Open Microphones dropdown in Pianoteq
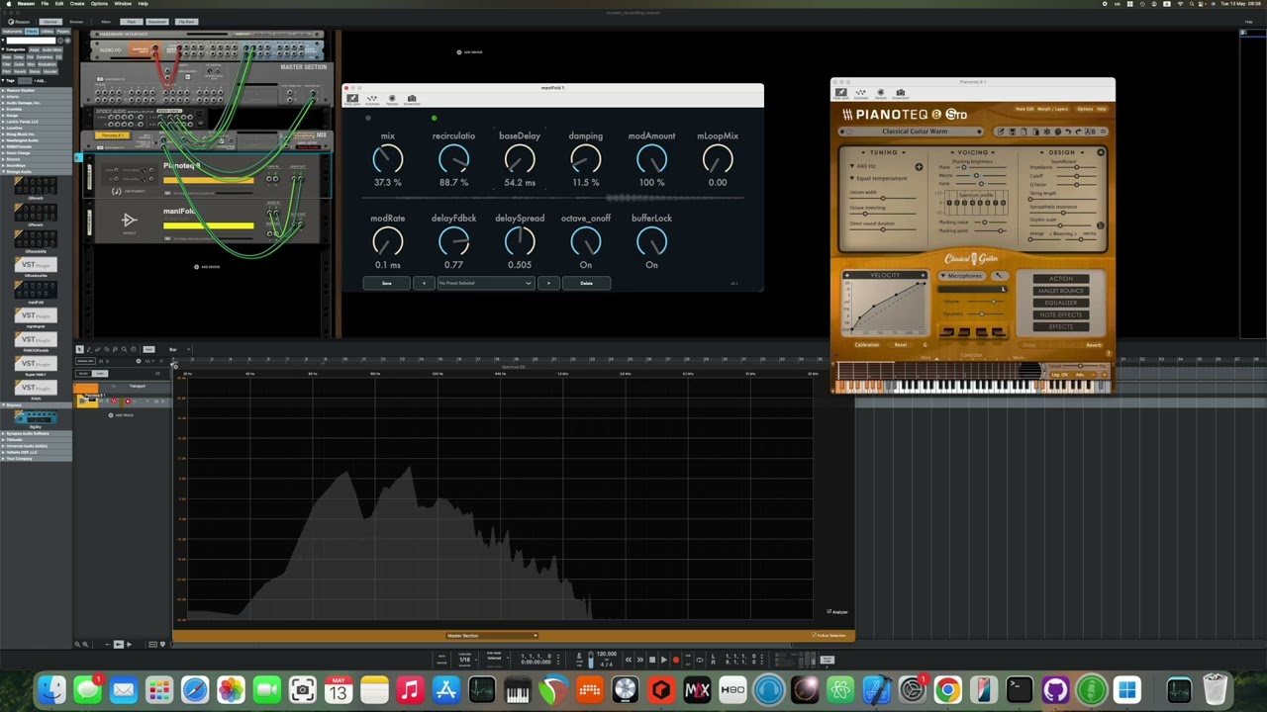Screen dimensions: 1267x712 coord(961,276)
